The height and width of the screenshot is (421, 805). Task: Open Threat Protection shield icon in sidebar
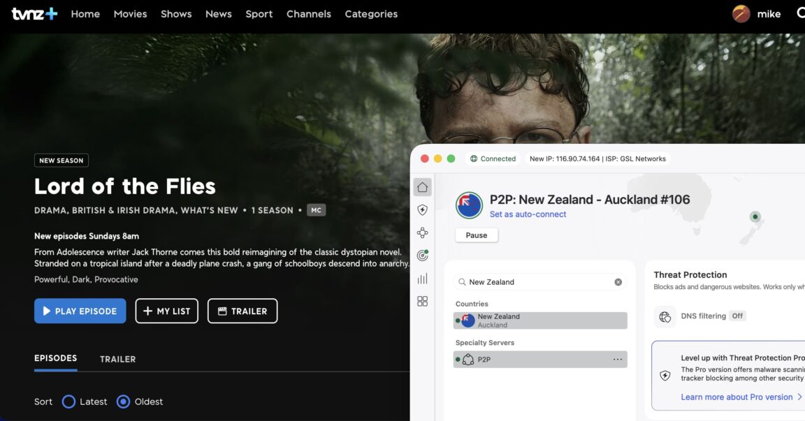tap(422, 209)
